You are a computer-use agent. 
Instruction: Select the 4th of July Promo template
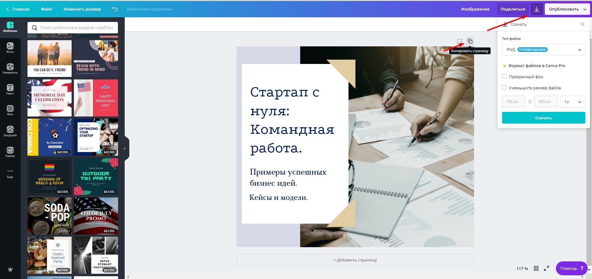pos(96,216)
